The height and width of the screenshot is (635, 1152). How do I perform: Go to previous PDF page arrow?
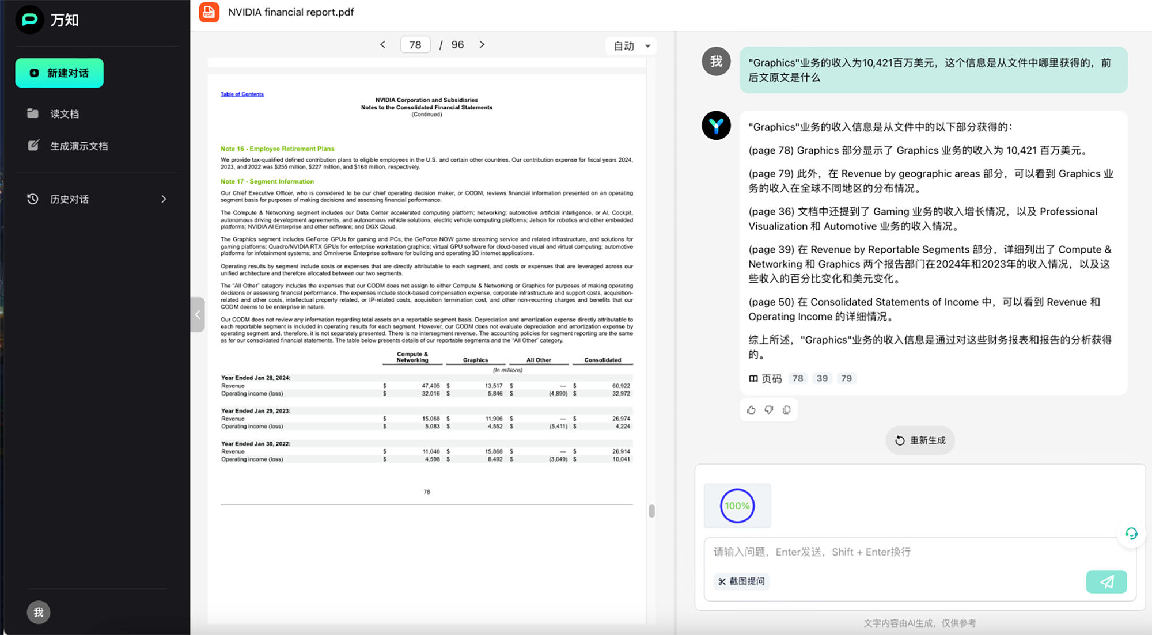pos(382,45)
